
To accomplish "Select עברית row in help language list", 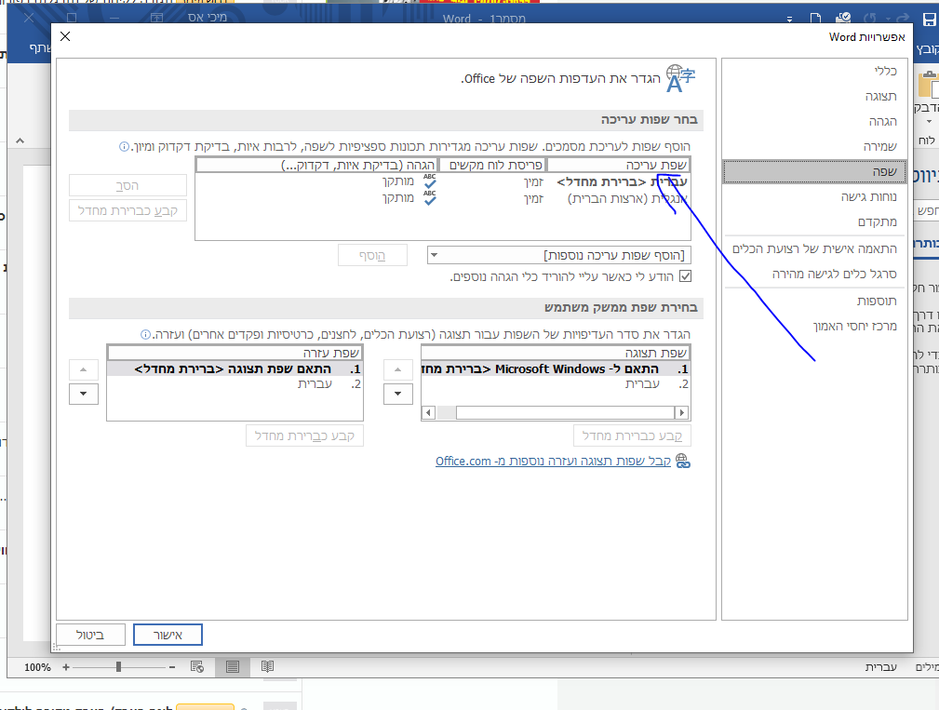I will (235, 384).
